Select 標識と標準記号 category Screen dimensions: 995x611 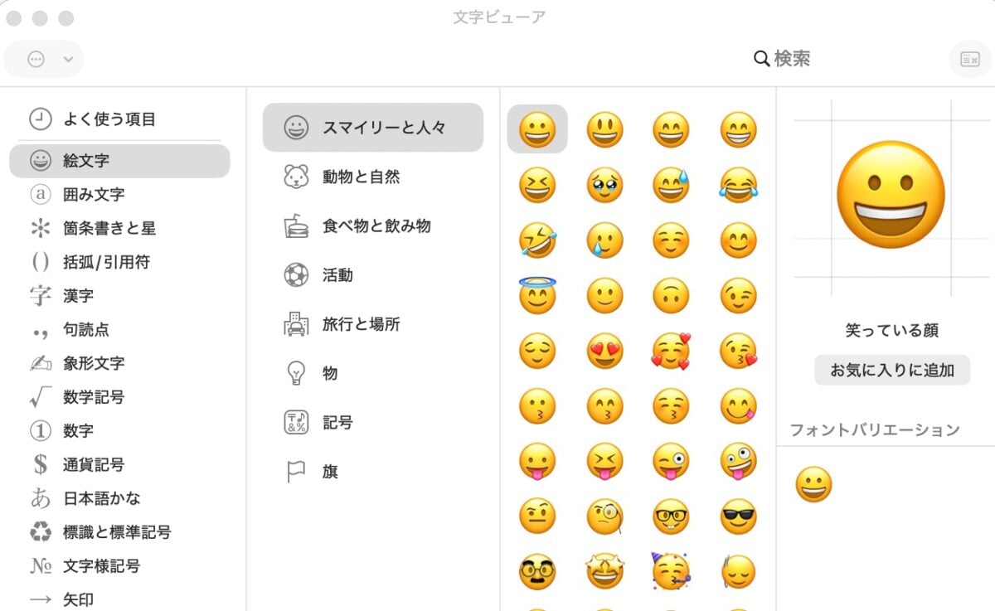click(119, 532)
